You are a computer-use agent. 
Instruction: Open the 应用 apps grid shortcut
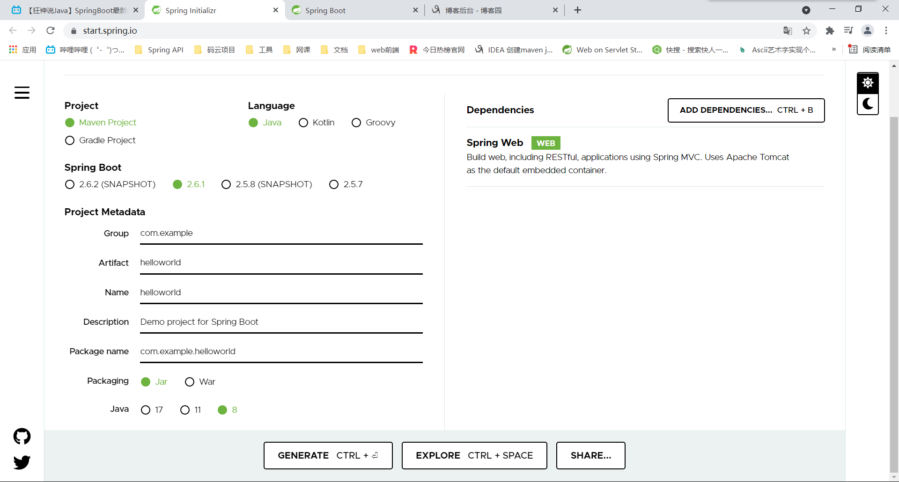pyautogui.click(x=22, y=50)
